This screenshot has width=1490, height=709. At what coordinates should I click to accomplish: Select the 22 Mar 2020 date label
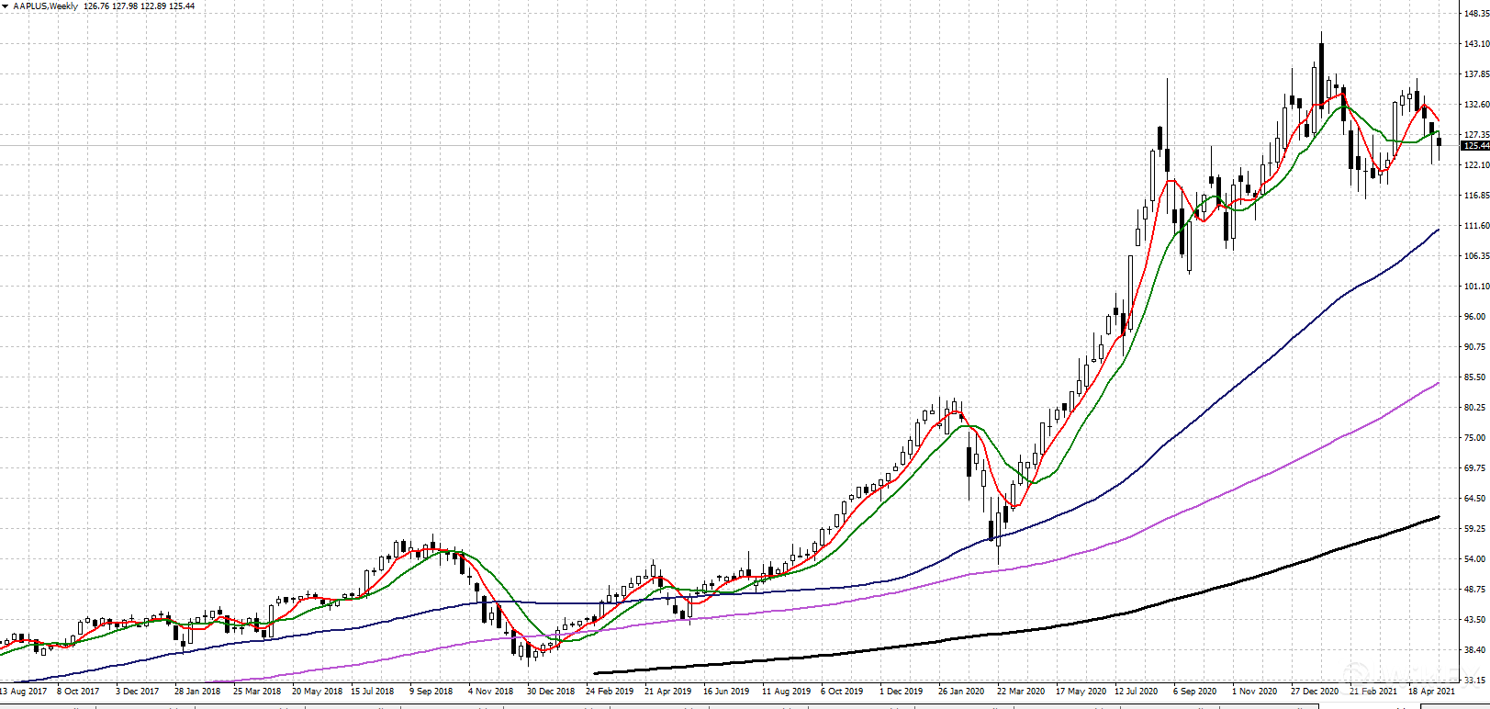[x=1020, y=691]
